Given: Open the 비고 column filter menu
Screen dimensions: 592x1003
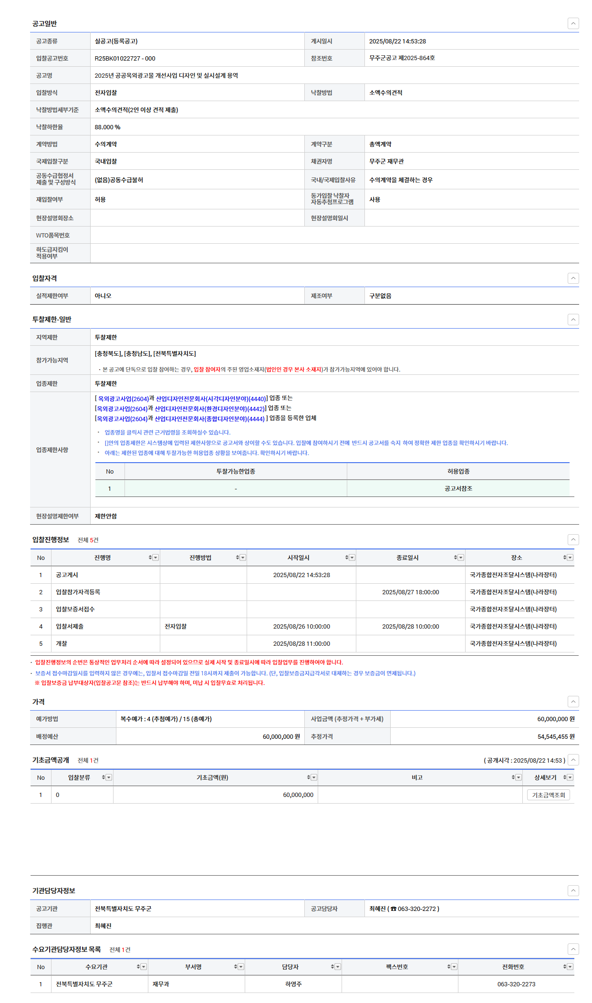Looking at the screenshot, I should [519, 777].
